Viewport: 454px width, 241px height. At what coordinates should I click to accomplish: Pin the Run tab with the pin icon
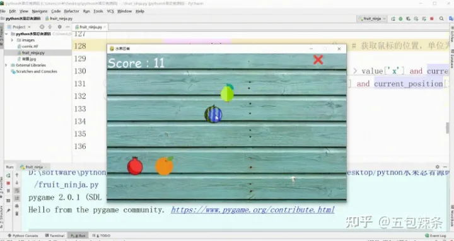pyautogui.click(x=8, y=211)
